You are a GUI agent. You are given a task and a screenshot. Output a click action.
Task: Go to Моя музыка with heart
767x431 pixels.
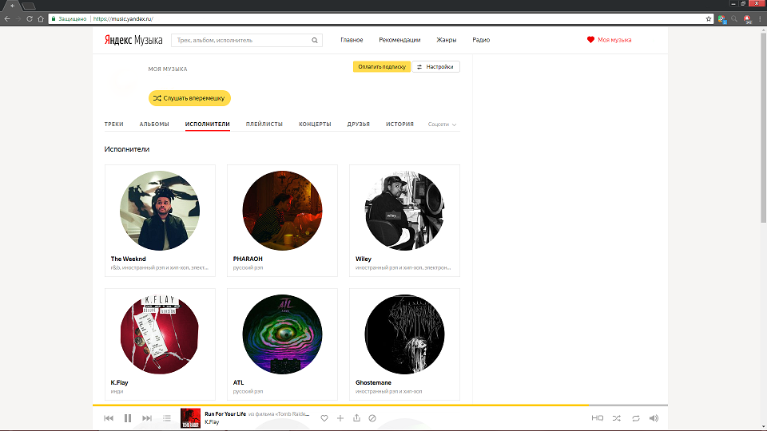(609, 40)
